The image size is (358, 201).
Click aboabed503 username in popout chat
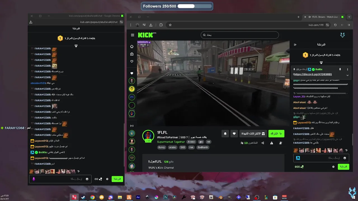pyautogui.click(x=38, y=83)
